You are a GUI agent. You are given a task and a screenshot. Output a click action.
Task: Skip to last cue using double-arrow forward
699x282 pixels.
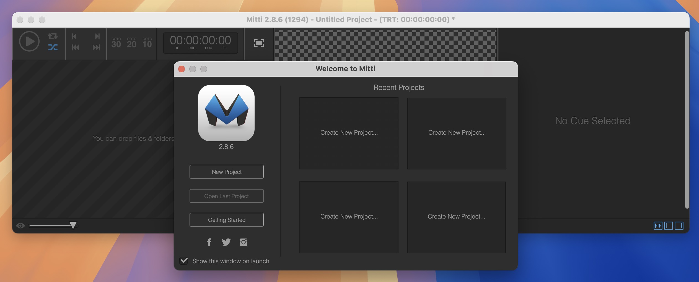pyautogui.click(x=96, y=47)
